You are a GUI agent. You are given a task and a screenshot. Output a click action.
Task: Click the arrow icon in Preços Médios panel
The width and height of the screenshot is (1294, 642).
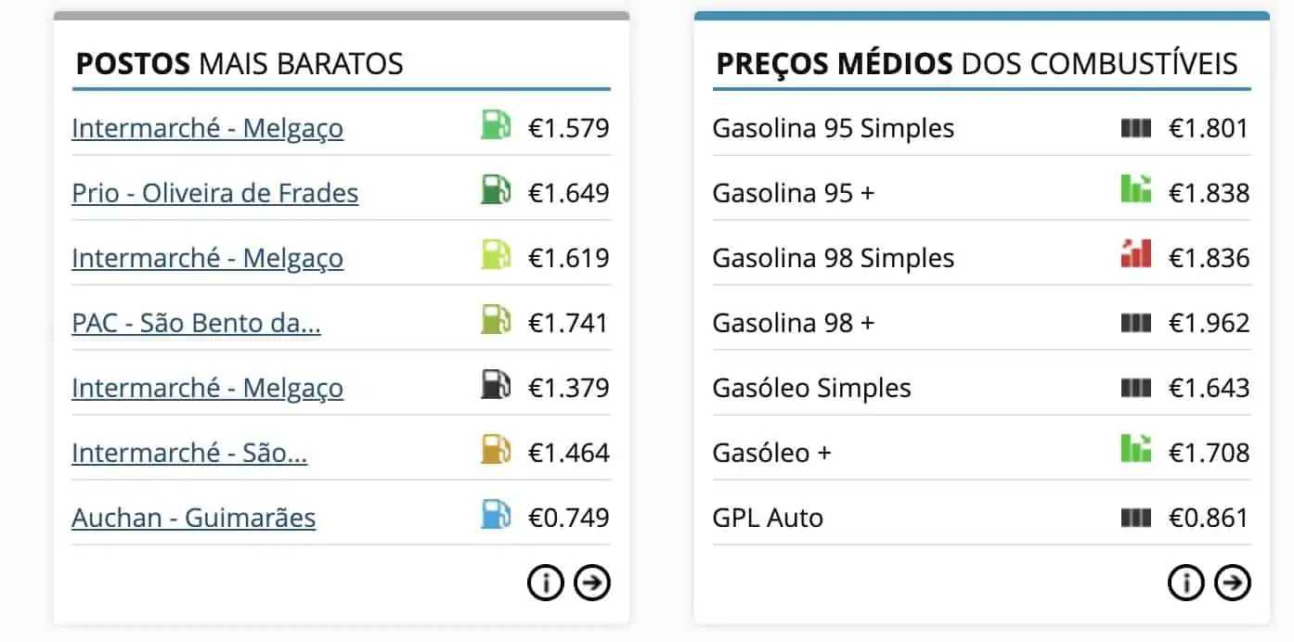click(1233, 583)
